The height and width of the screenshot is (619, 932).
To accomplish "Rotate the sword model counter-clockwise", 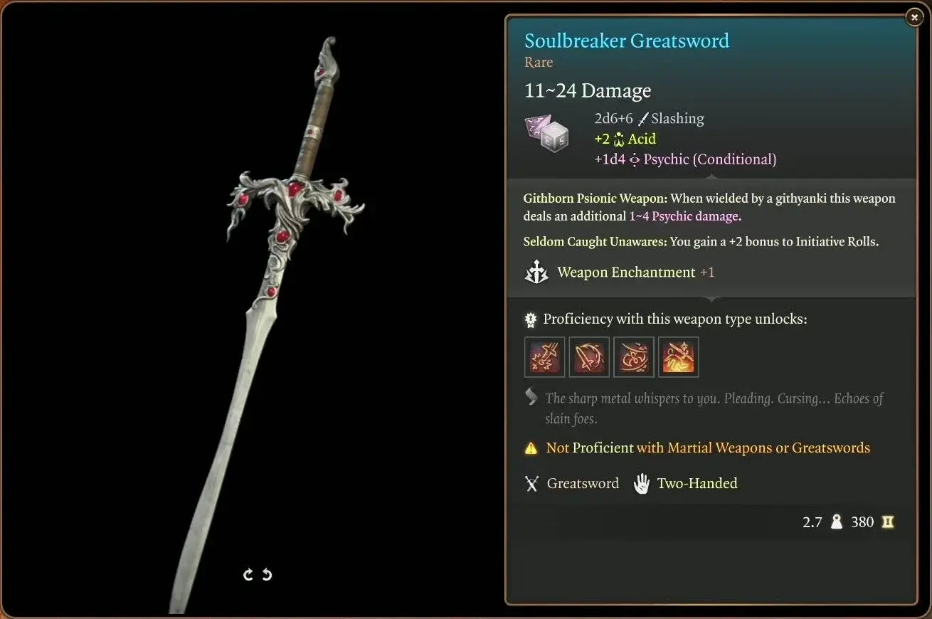I will coord(267,574).
